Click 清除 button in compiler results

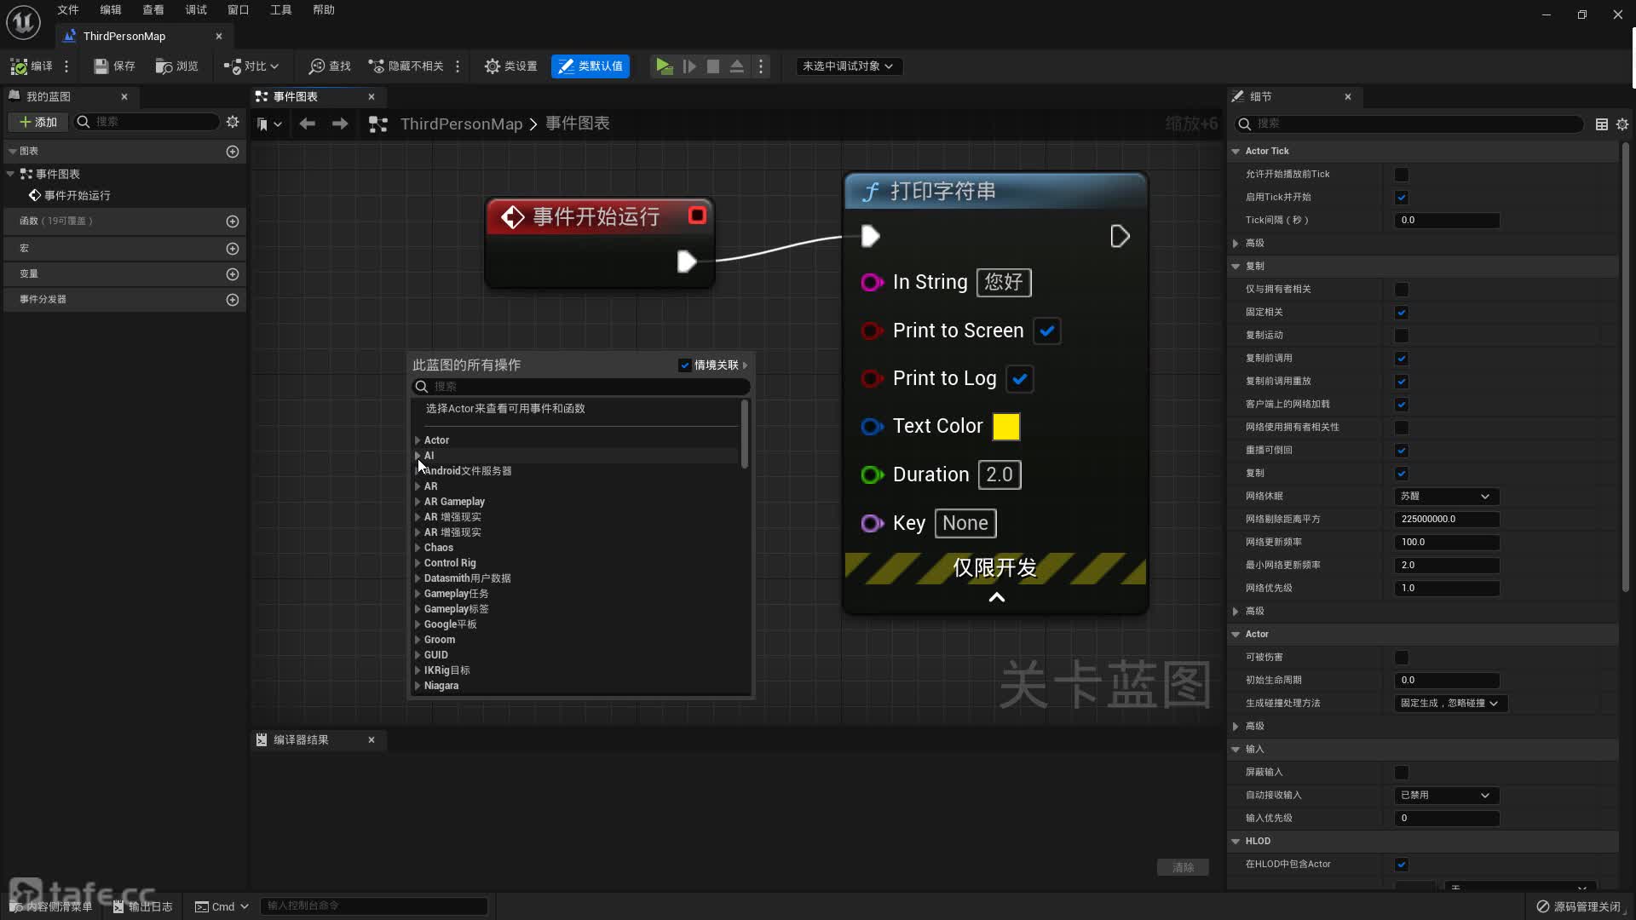click(1183, 867)
